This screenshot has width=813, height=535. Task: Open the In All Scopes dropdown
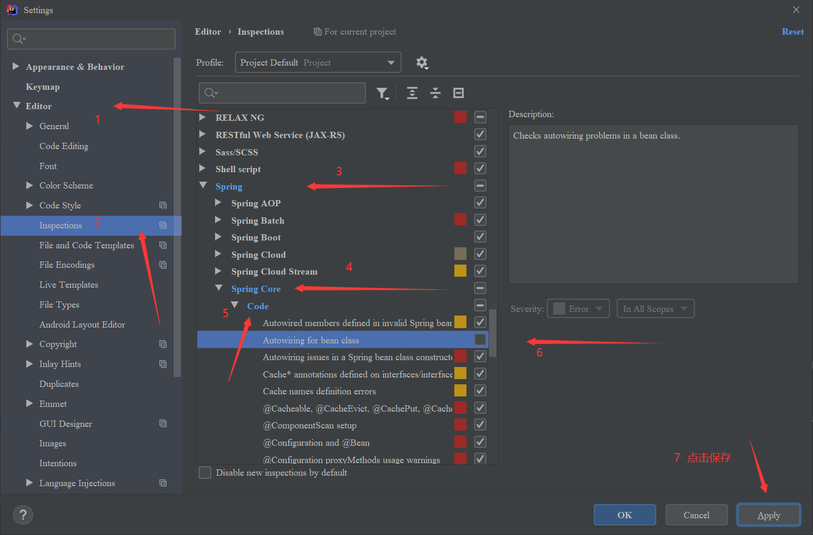coord(655,308)
